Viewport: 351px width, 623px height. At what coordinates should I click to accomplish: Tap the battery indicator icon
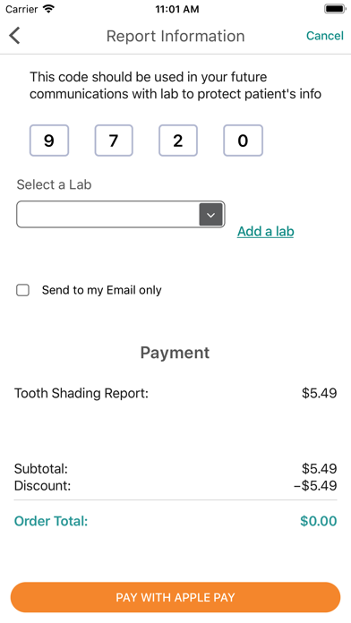coord(335,9)
